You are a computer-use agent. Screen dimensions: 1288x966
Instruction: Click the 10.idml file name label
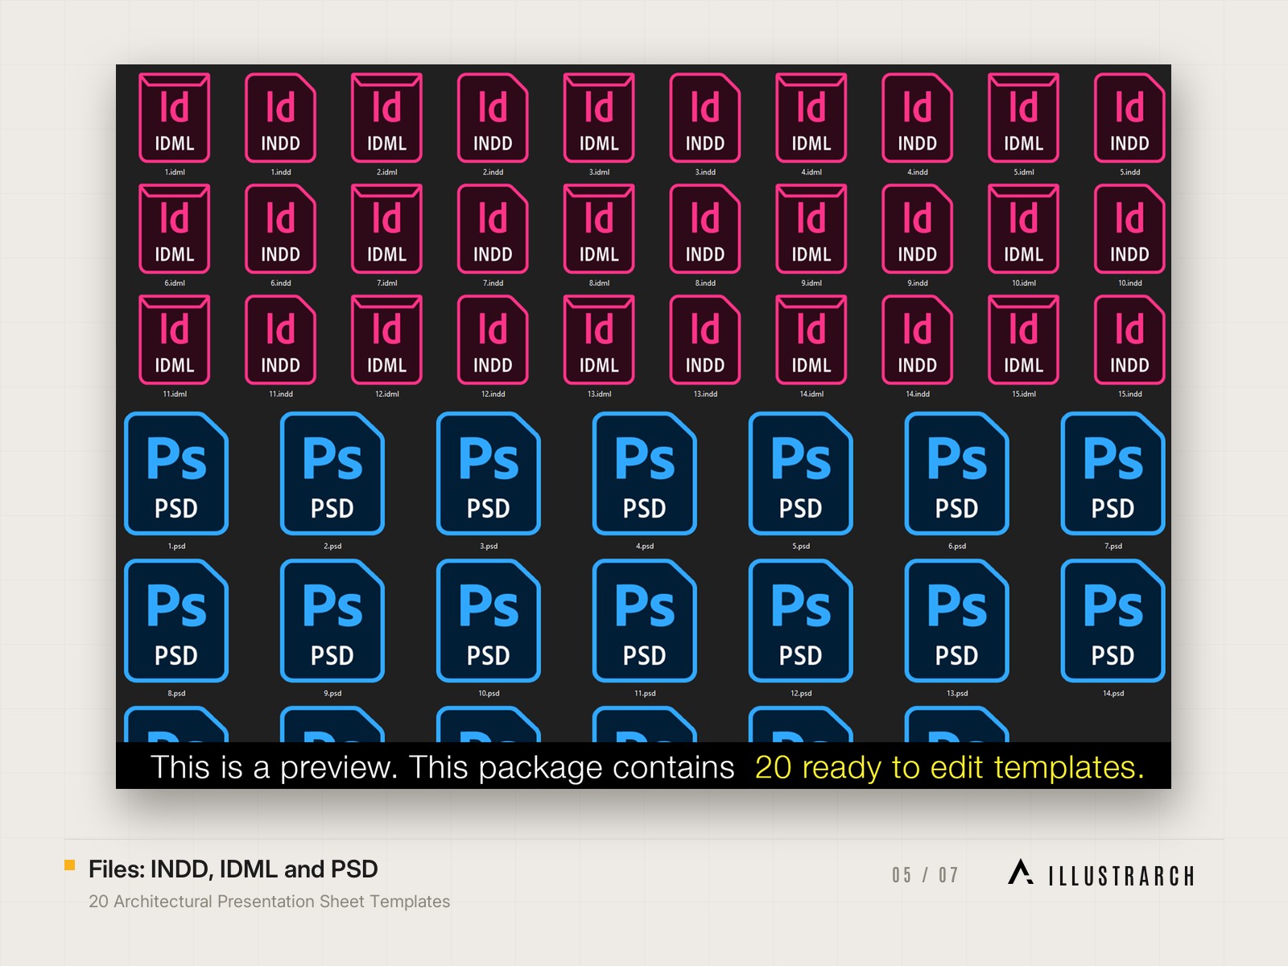tap(1024, 283)
